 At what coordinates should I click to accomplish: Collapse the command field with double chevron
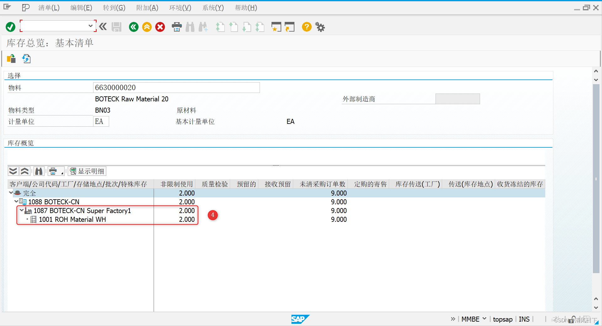(x=103, y=27)
